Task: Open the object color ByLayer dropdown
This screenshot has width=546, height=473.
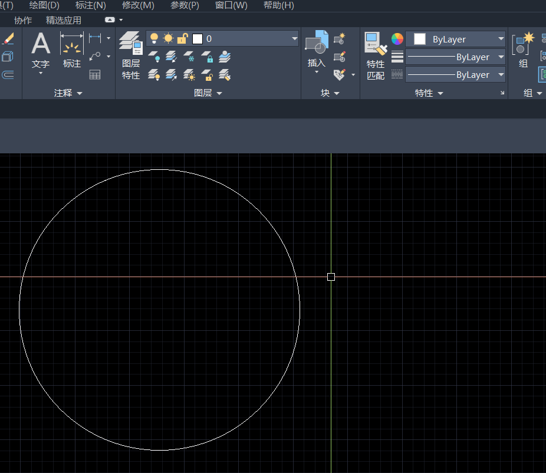Action: pyautogui.click(x=501, y=39)
